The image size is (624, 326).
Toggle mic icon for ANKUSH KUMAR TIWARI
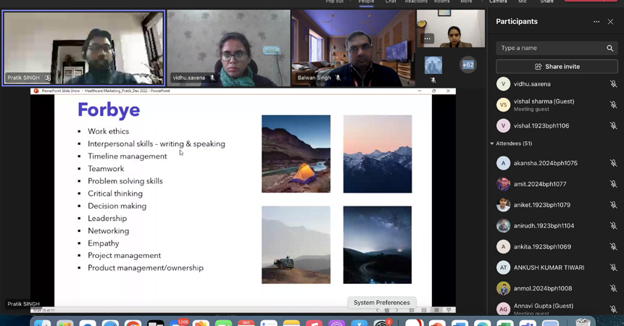613,267
